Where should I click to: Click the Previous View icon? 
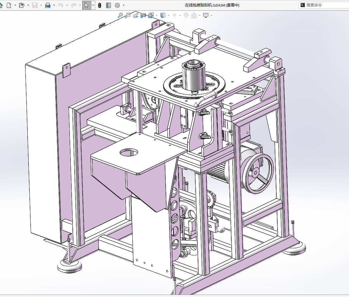click(136, 15)
